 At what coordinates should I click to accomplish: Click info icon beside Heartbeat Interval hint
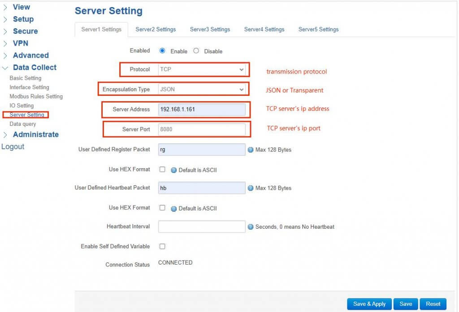point(251,227)
